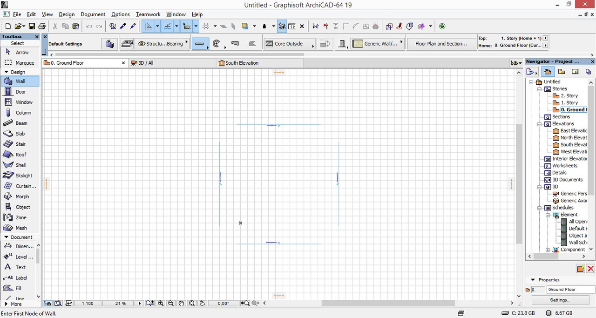Choose the Arrow selection tool
The image size is (596, 318).
pos(20,52)
